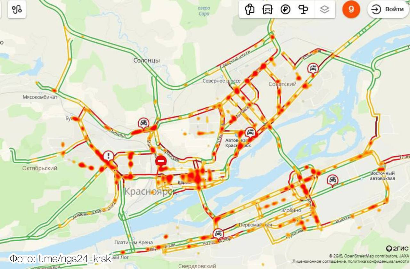
Task: Open the route builder icon at top left
Action: click(17, 9)
